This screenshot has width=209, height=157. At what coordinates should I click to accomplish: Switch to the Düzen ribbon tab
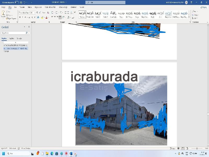pyautogui.click(x=30, y=7)
